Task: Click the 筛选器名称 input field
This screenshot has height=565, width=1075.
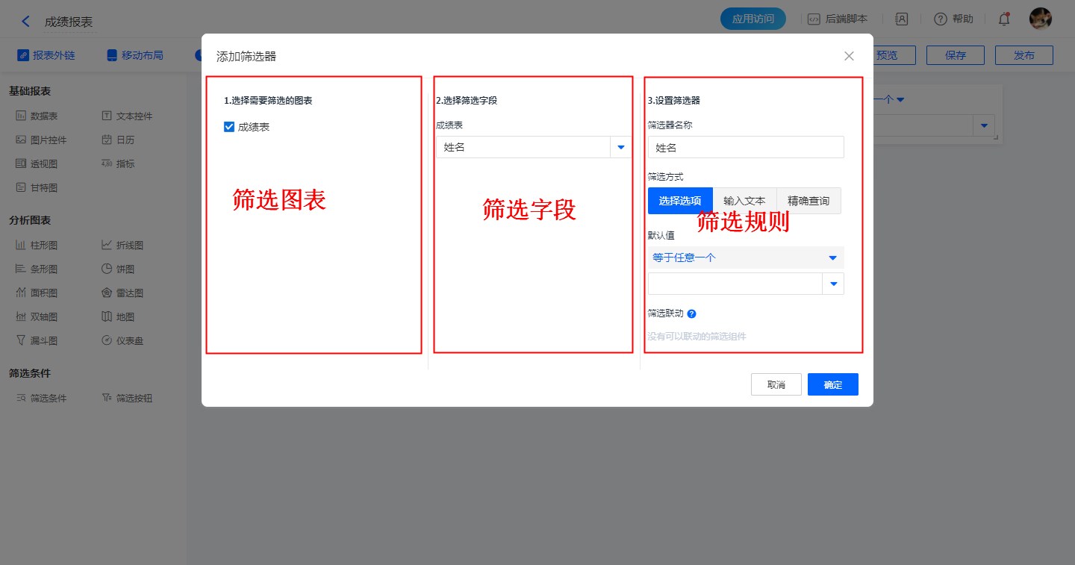Action: click(745, 148)
